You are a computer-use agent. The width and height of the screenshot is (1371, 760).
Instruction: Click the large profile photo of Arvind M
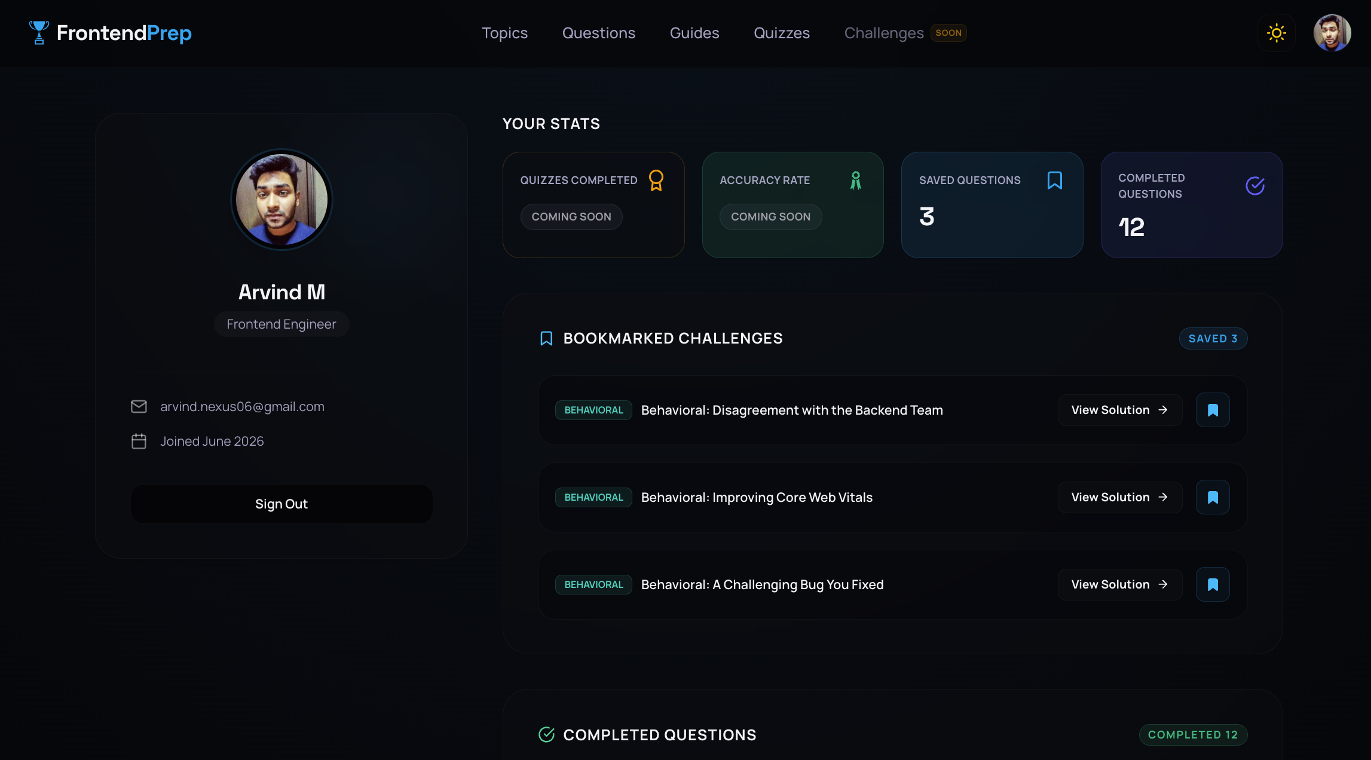pyautogui.click(x=281, y=200)
